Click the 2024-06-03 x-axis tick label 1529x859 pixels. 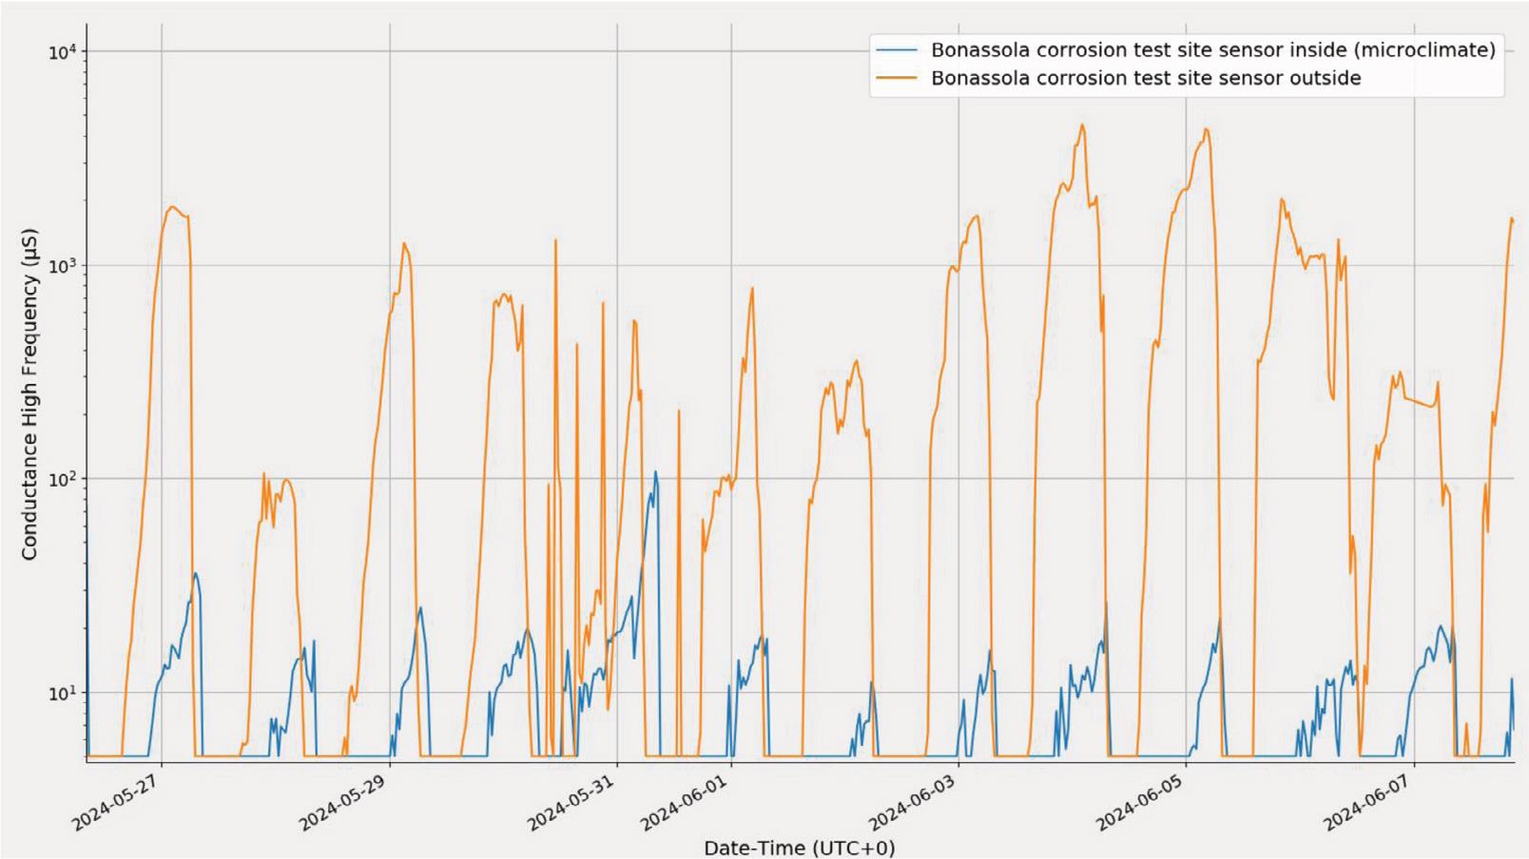click(915, 807)
